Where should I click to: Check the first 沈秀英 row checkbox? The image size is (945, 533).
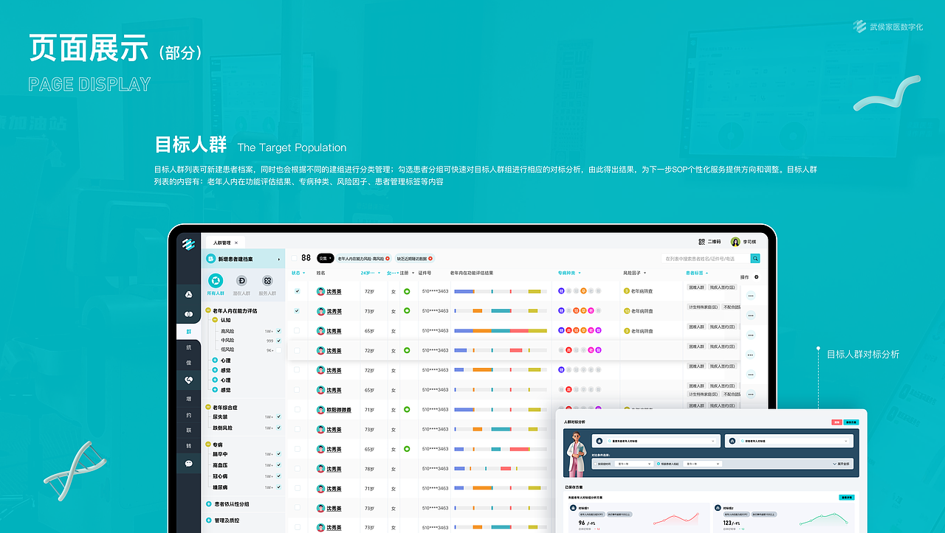pos(298,291)
